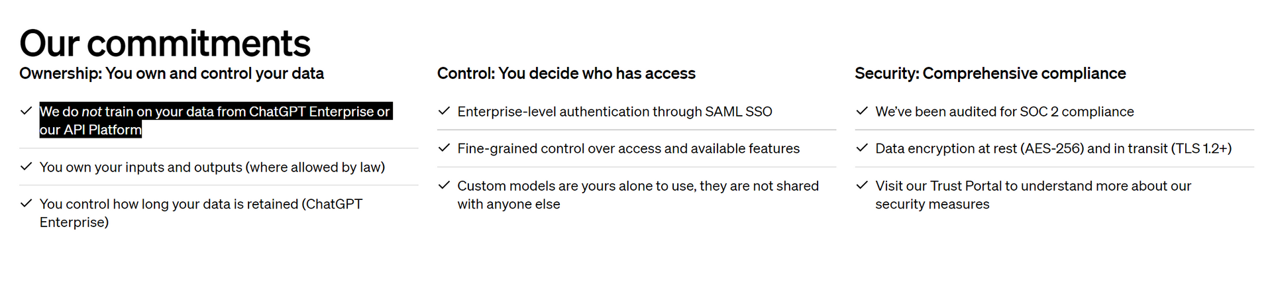The height and width of the screenshot is (284, 1272).
Task: Click checkmark beside 'We do not train' item
Action: tap(26, 111)
